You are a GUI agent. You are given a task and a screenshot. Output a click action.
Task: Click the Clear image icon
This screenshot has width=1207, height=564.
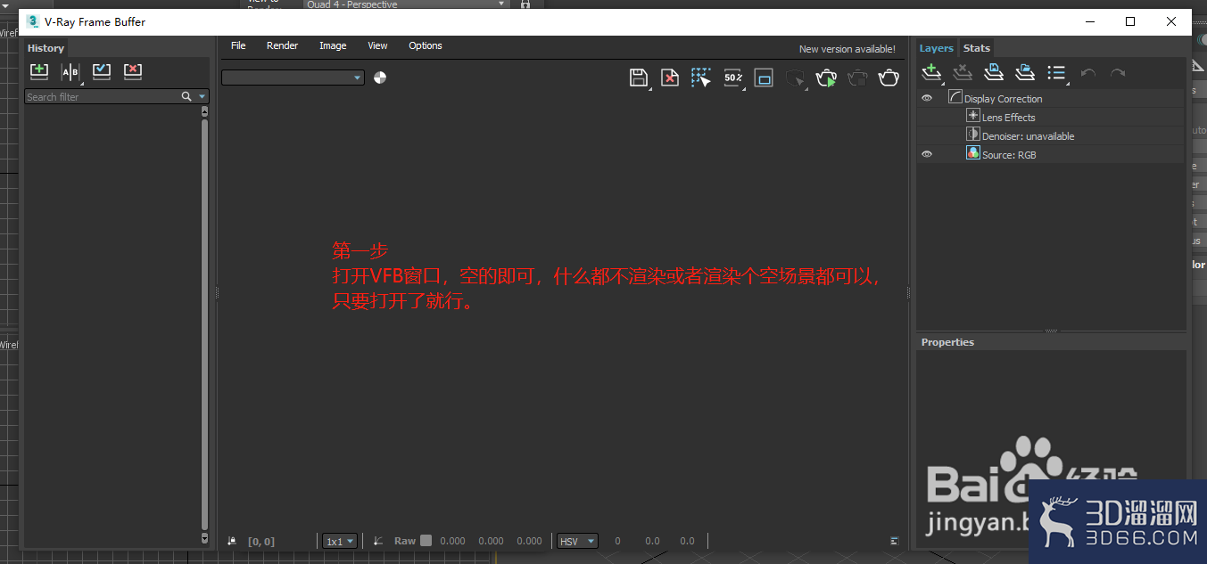pos(670,78)
